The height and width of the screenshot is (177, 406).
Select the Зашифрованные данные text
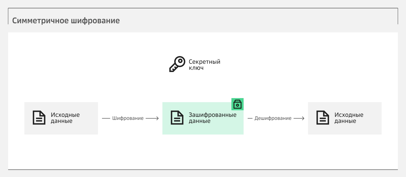pyautogui.click(x=212, y=118)
